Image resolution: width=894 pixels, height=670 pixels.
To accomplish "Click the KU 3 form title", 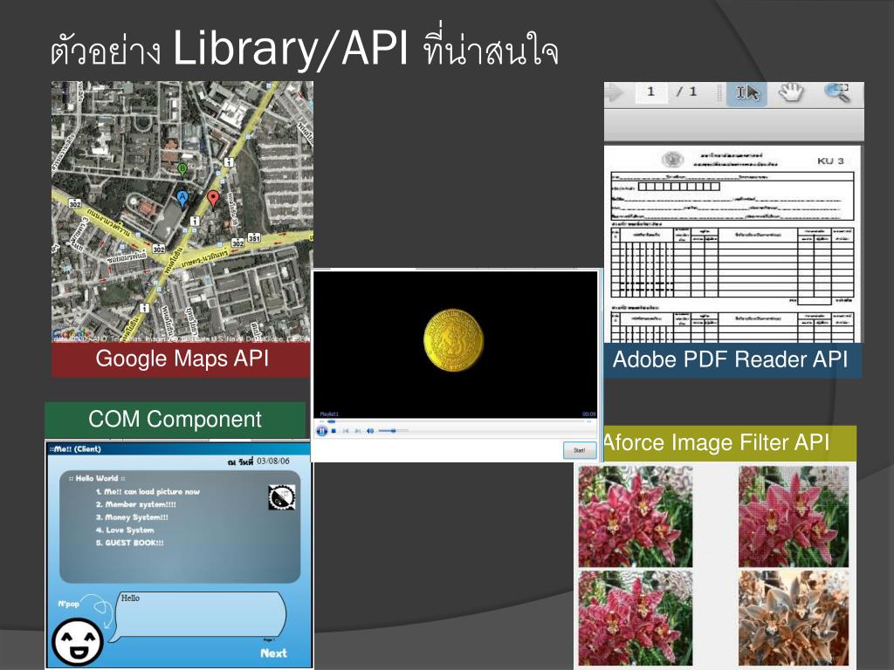I will pos(830,161).
